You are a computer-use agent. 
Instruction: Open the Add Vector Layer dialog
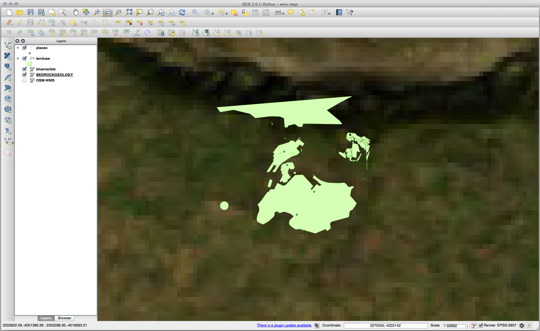(x=8, y=45)
